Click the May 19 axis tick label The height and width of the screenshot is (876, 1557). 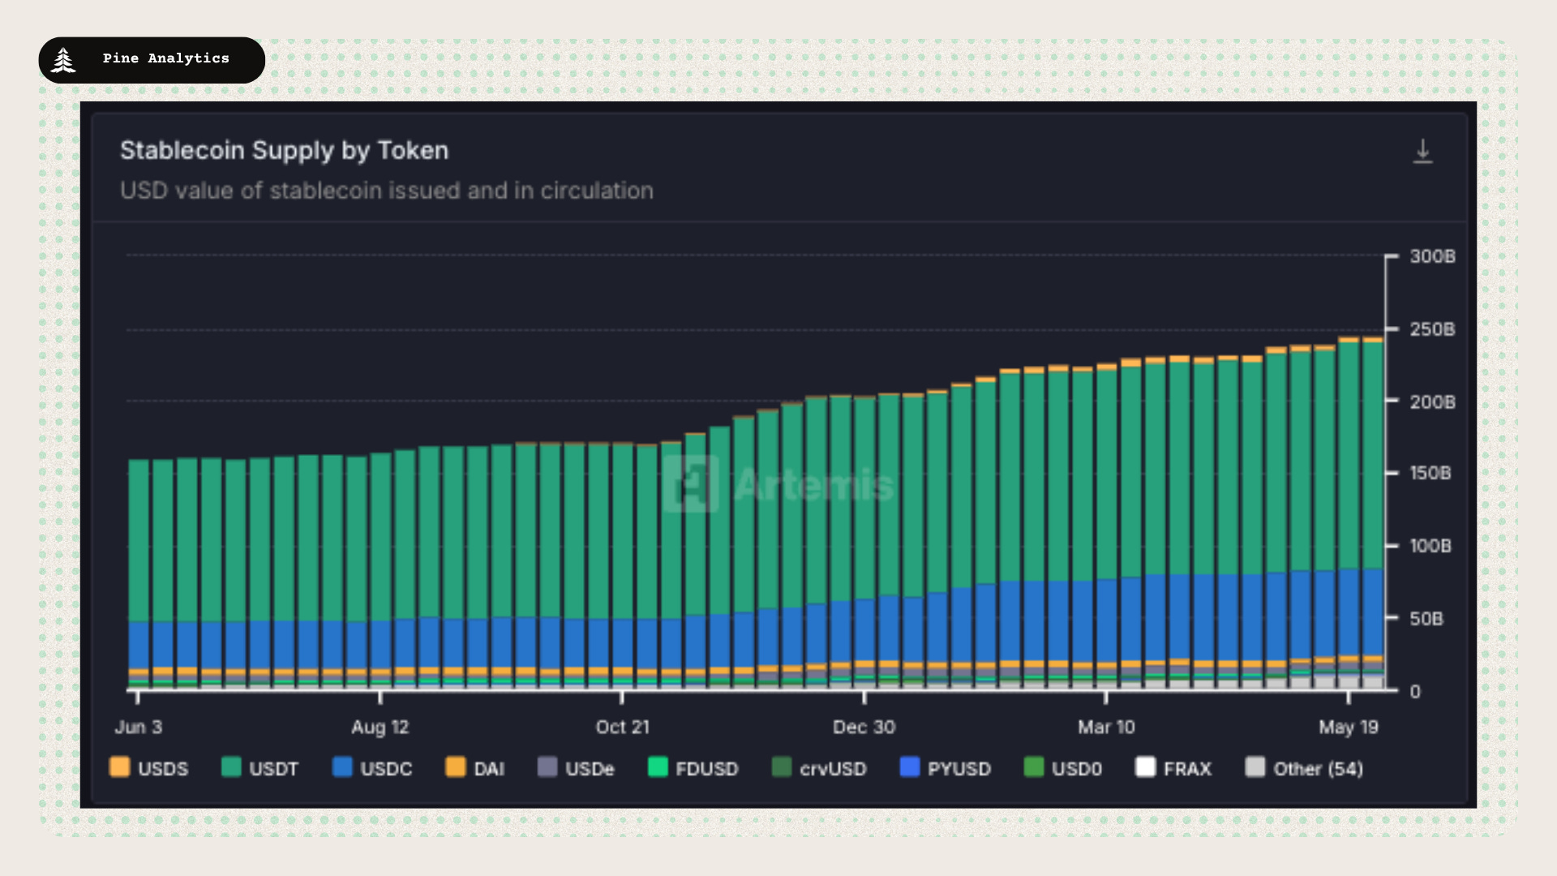click(1348, 727)
